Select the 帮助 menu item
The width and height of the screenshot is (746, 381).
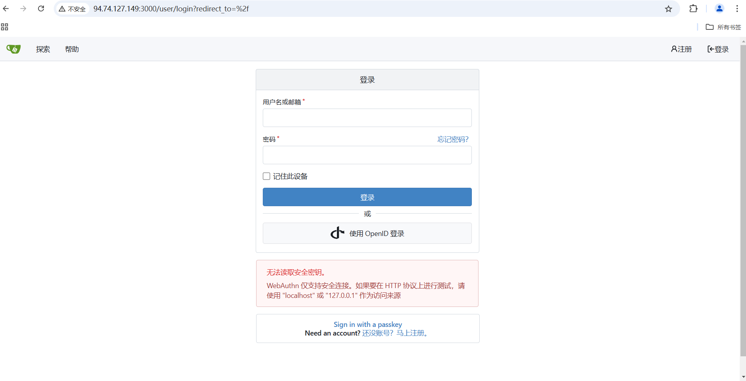coord(72,49)
